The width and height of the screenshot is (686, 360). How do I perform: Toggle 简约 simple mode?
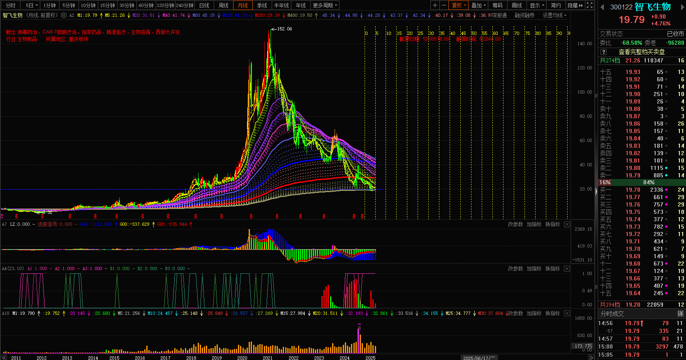pos(556,5)
